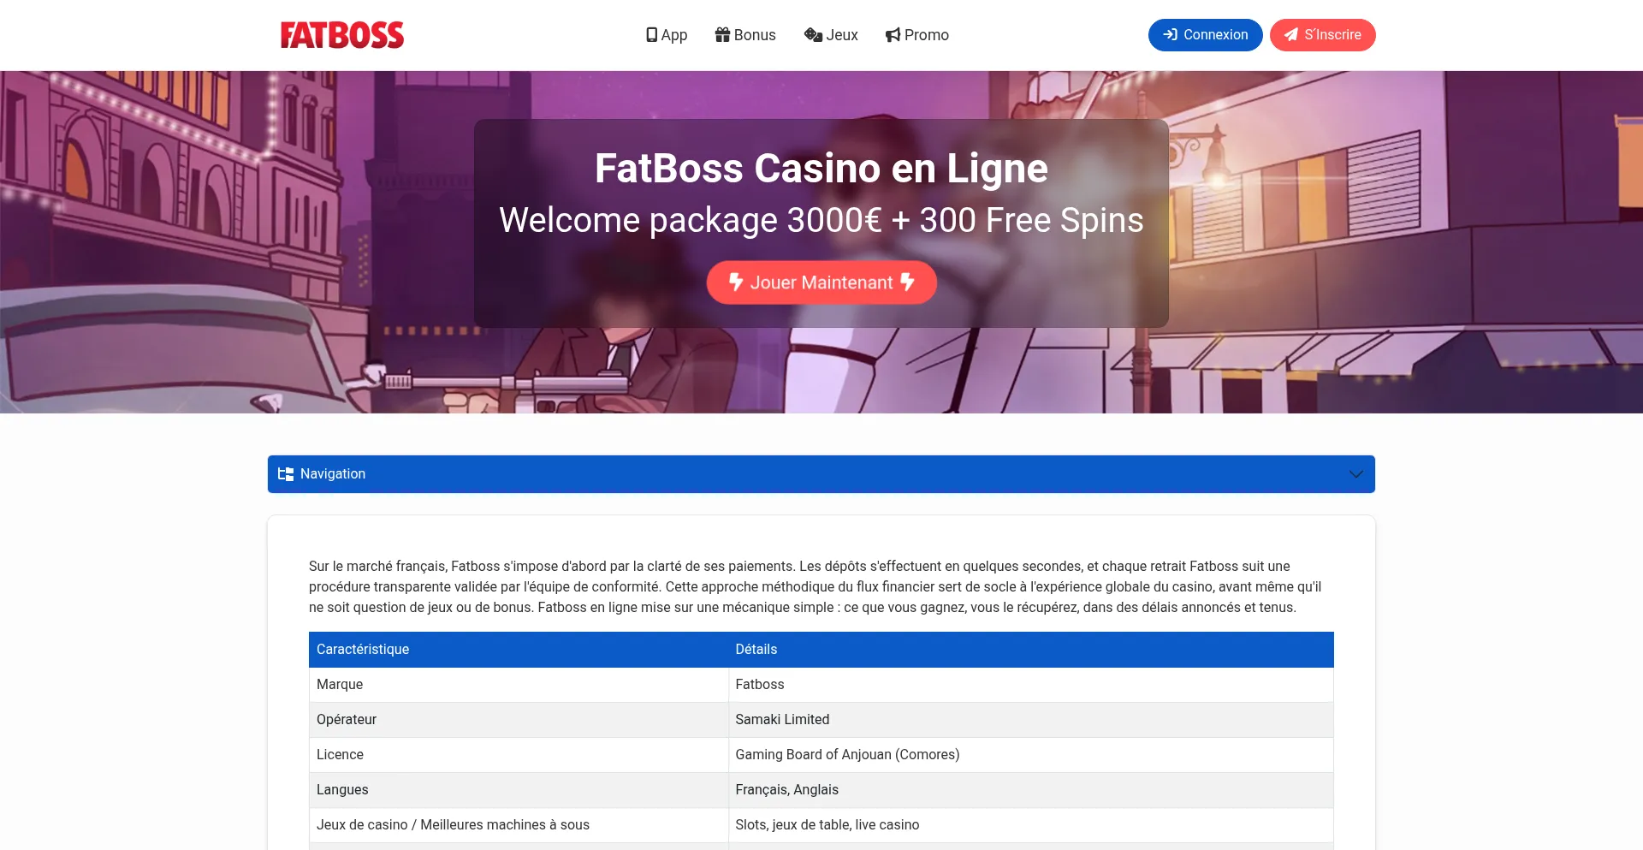Click the Jeux de casino / Meilleures machines cell
Screen dimensions: 1643x850
tap(519, 825)
